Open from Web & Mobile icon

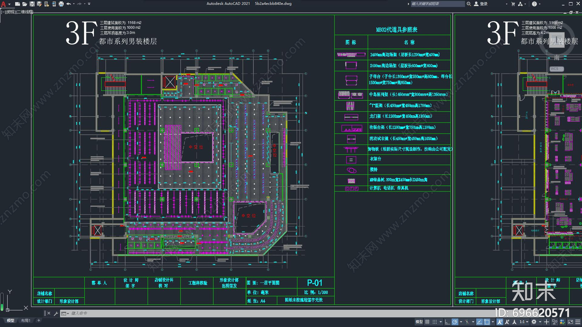tap(47, 4)
